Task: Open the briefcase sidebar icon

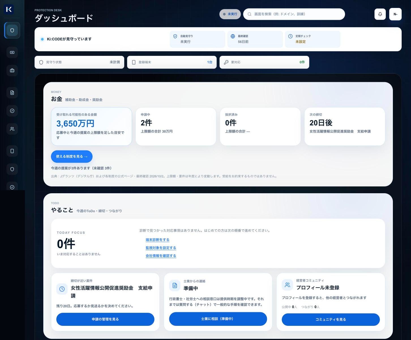Action: pos(12,71)
